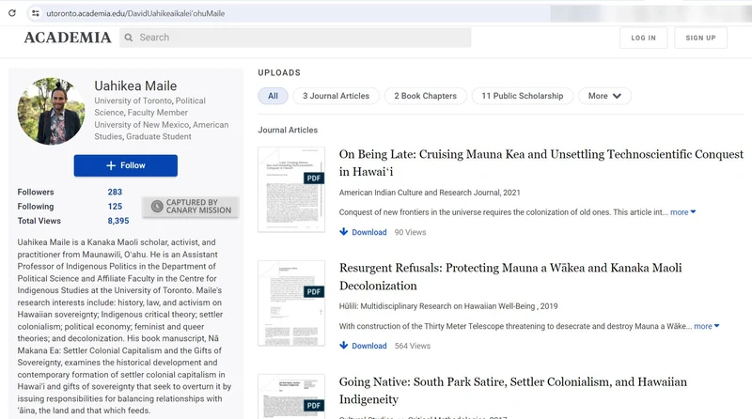
Task: Click the Academia logo
Action: pos(67,38)
